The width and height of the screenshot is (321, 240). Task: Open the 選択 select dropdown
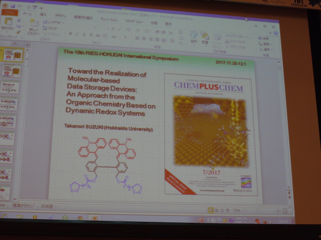point(265,50)
